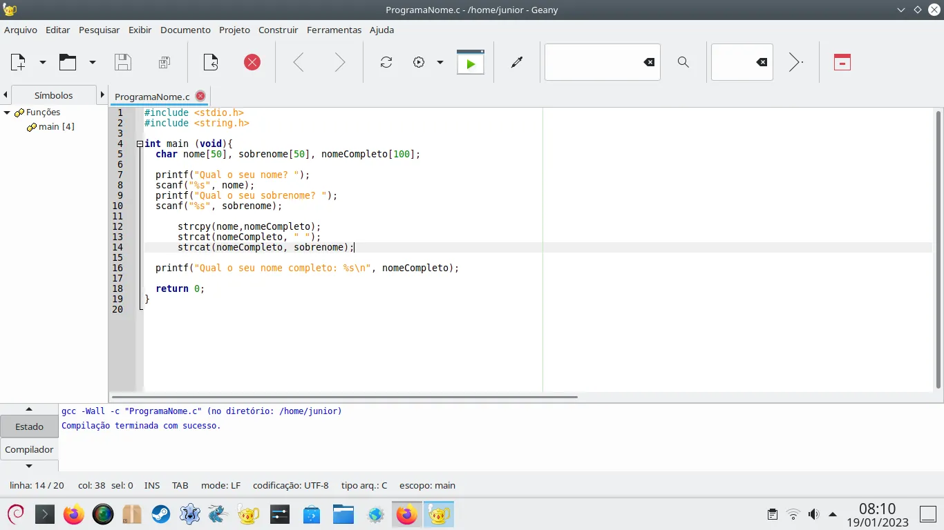Expand the Build button dropdown arrow
The image size is (944, 530).
[440, 62]
